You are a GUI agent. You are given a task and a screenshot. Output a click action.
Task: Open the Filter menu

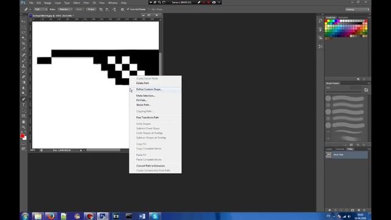coord(86,2)
